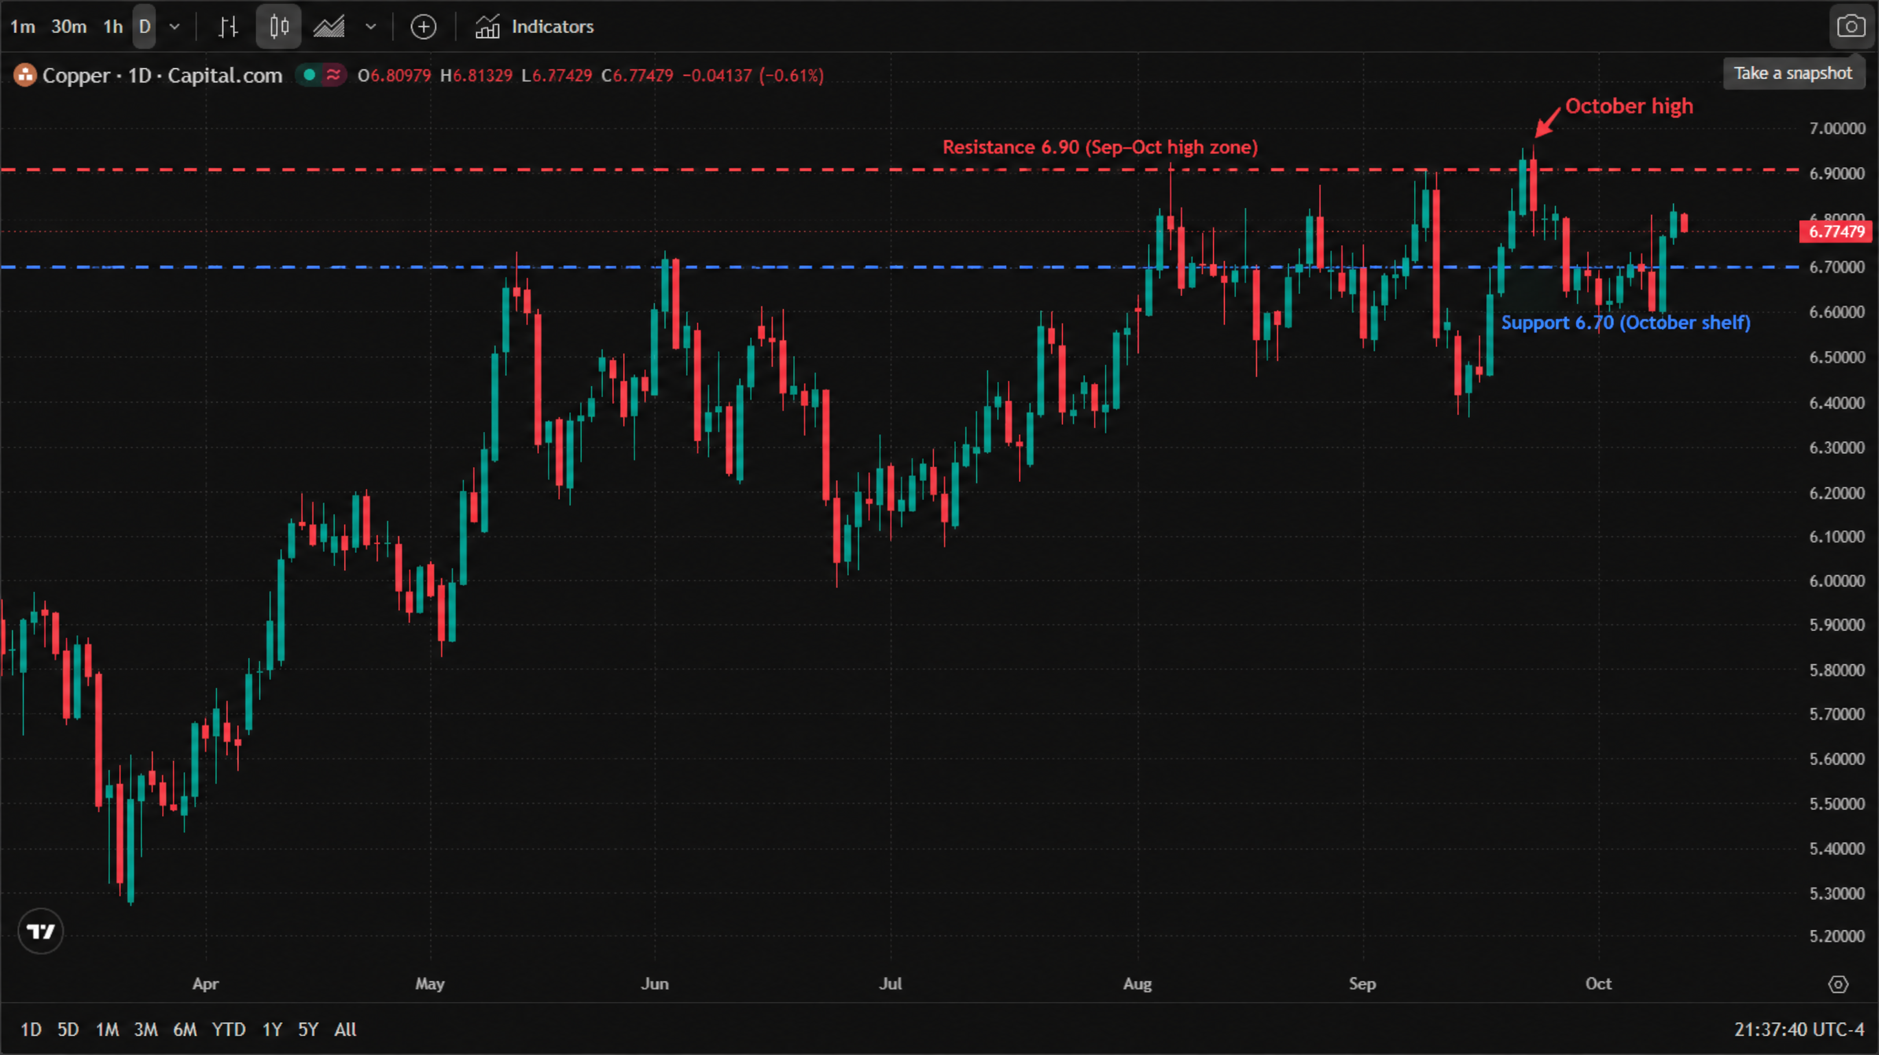
Task: Click the 21:37:40 UTC-4 timezone clock
Action: [x=1798, y=1030]
